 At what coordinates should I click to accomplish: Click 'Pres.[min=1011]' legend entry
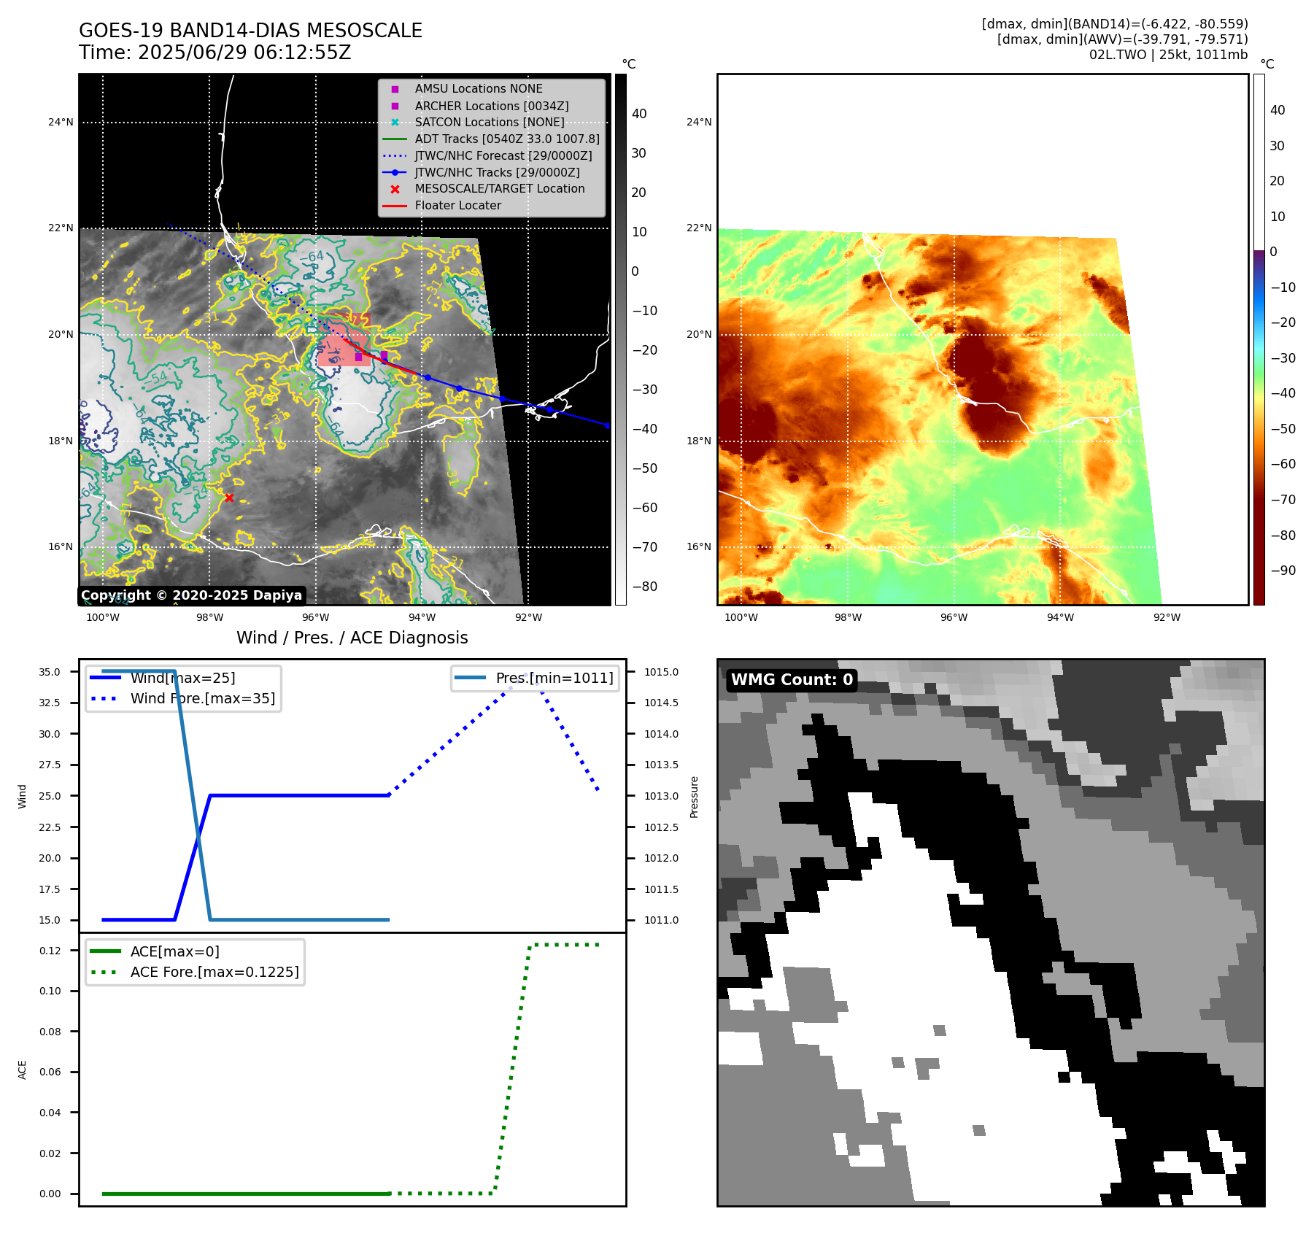[x=554, y=678]
